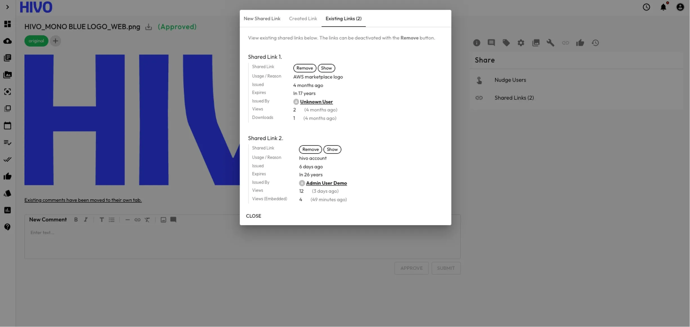This screenshot has height=327, width=690.
Task: Download the HIVO_MONO BLUE LOGO_WEB.png file
Action: [x=149, y=27]
